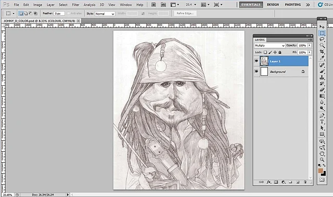Open the Layers panel options menu

click(310, 40)
